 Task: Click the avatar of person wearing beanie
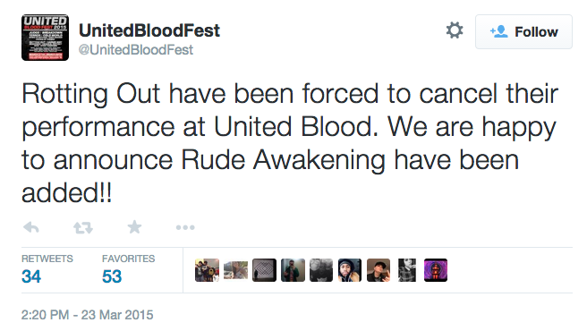350,270
